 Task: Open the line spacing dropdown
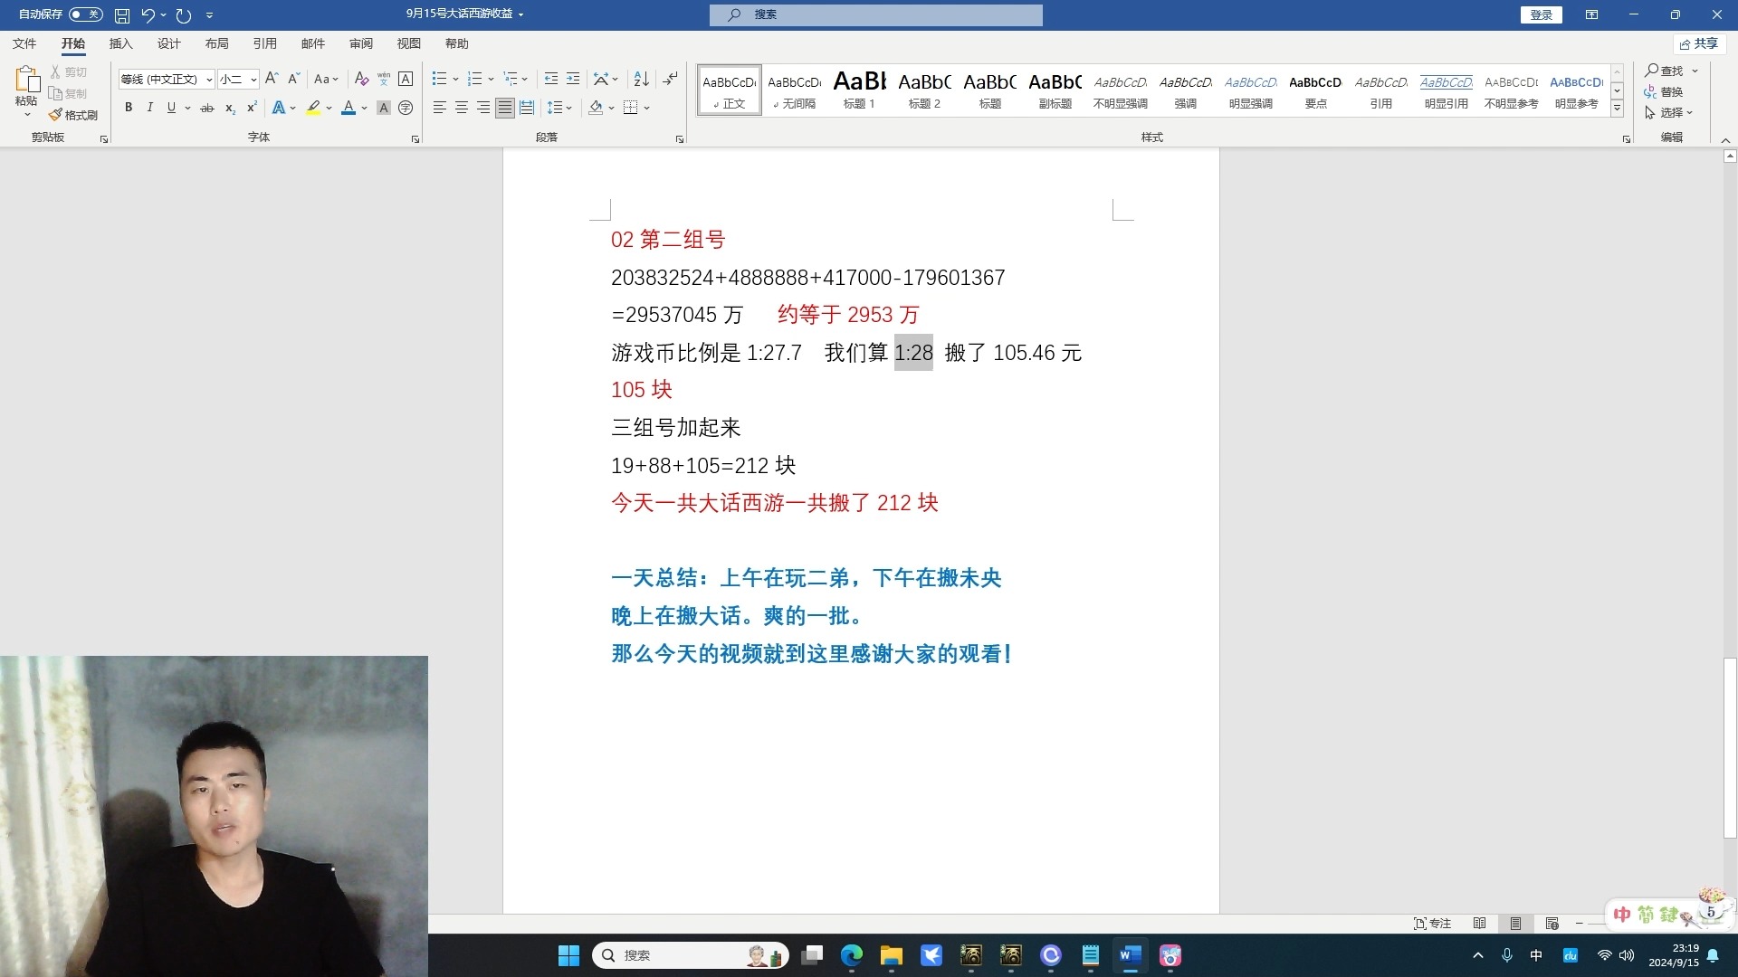(x=560, y=108)
